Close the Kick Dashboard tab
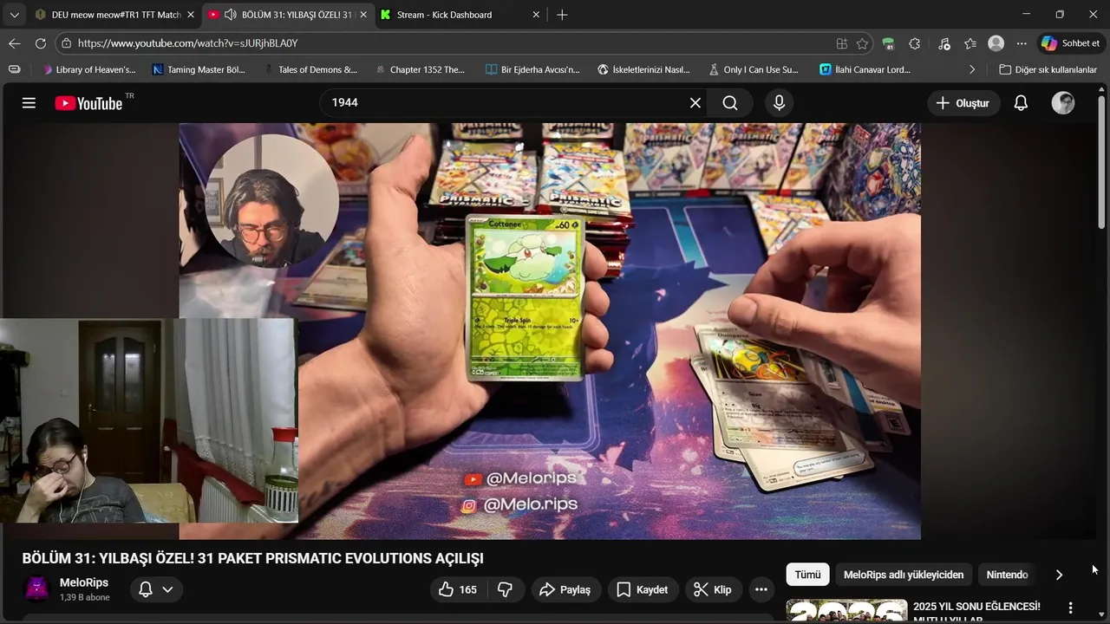1110x624 pixels. [536, 15]
